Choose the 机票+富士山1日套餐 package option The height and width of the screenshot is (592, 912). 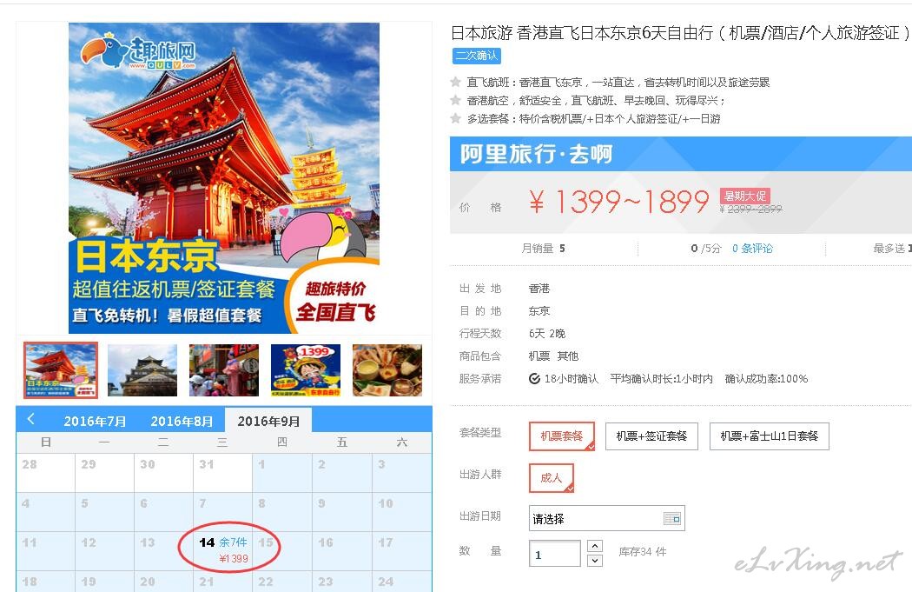769,436
